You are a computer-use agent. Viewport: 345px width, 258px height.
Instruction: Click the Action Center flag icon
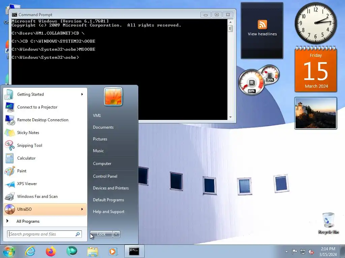(294, 252)
